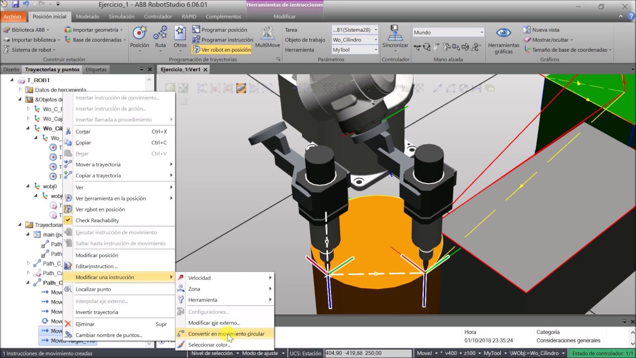Open the RAPID ribbon tab
The width and height of the screenshot is (636, 358).
tap(189, 16)
